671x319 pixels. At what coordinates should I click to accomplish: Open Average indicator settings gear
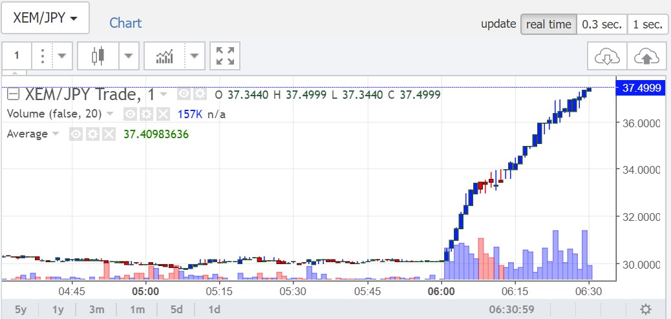(x=92, y=134)
